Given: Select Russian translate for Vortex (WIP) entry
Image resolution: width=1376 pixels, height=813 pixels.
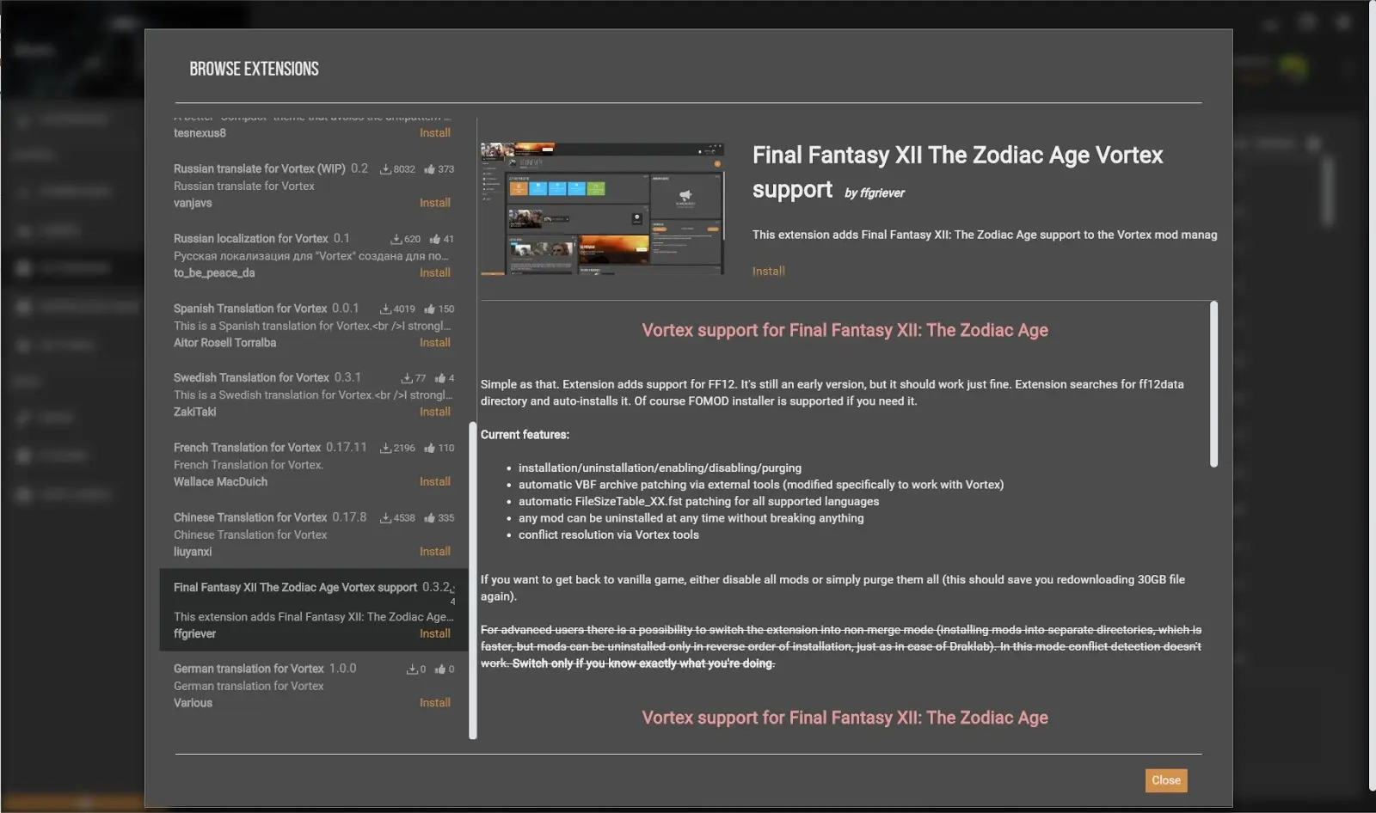Looking at the screenshot, I should coord(314,186).
